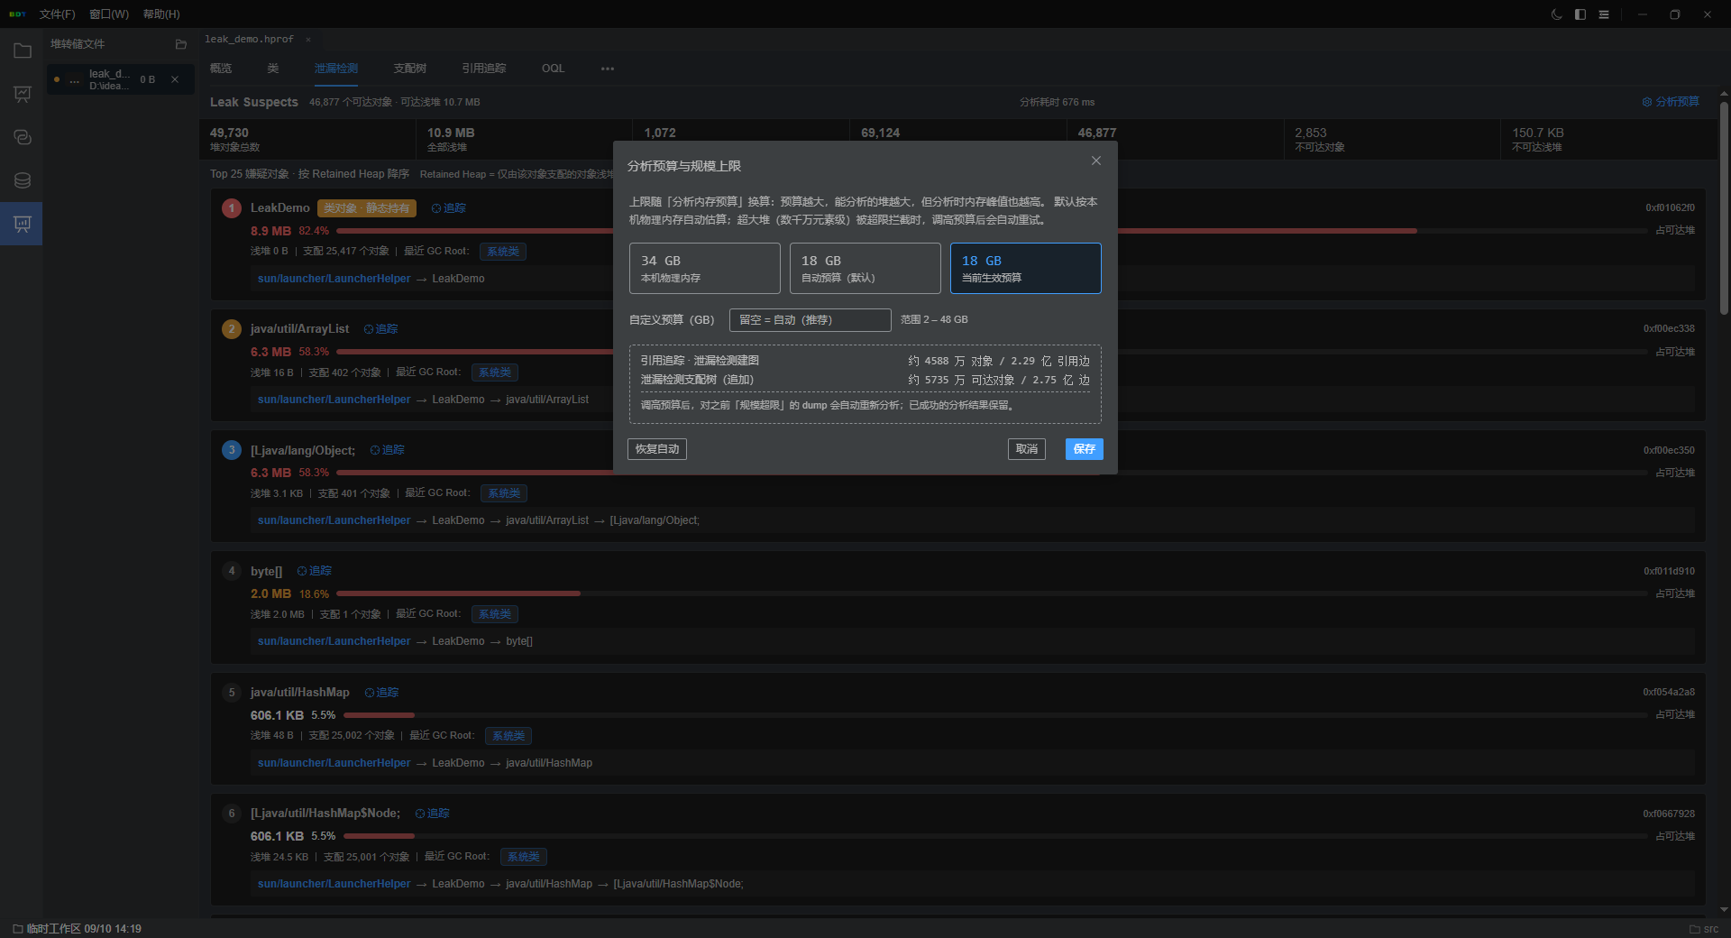
Task: Click 追踪 trace icon next to LeakDemo
Action: coord(448,208)
